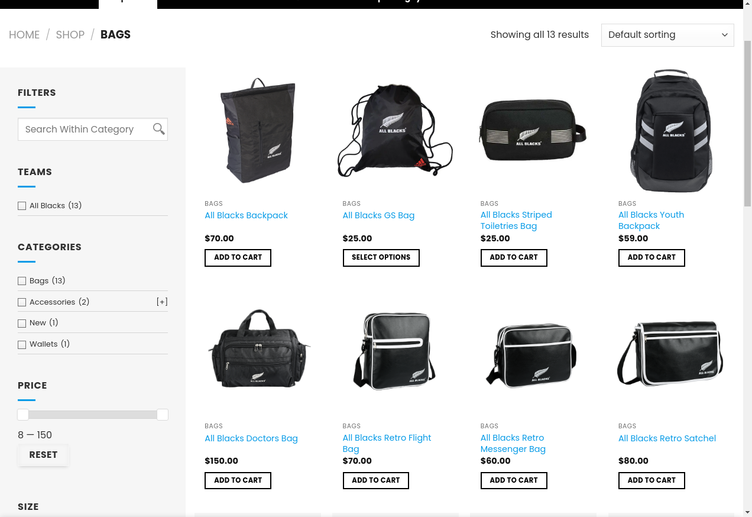This screenshot has height=517, width=752.
Task: Add All Blacks Striped Toiletries Bag to cart
Action: coord(514,257)
